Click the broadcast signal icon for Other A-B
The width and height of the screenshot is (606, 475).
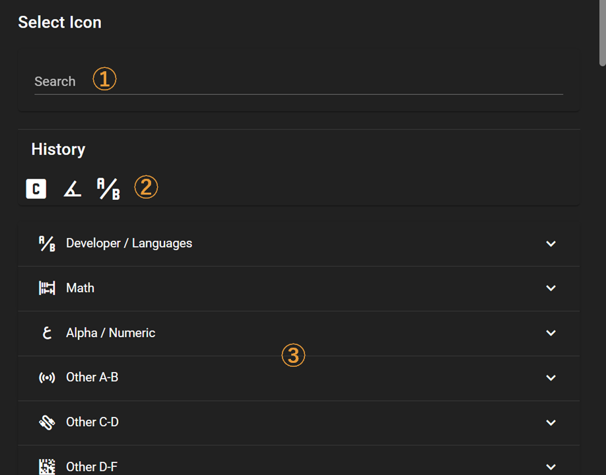pos(47,377)
